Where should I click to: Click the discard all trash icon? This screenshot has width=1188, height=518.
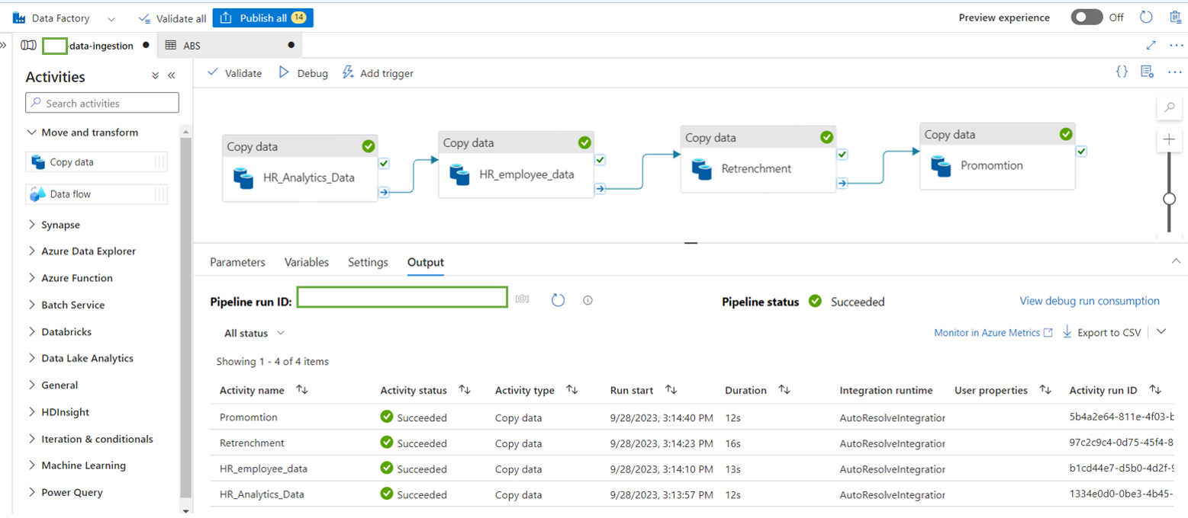[x=1176, y=17]
